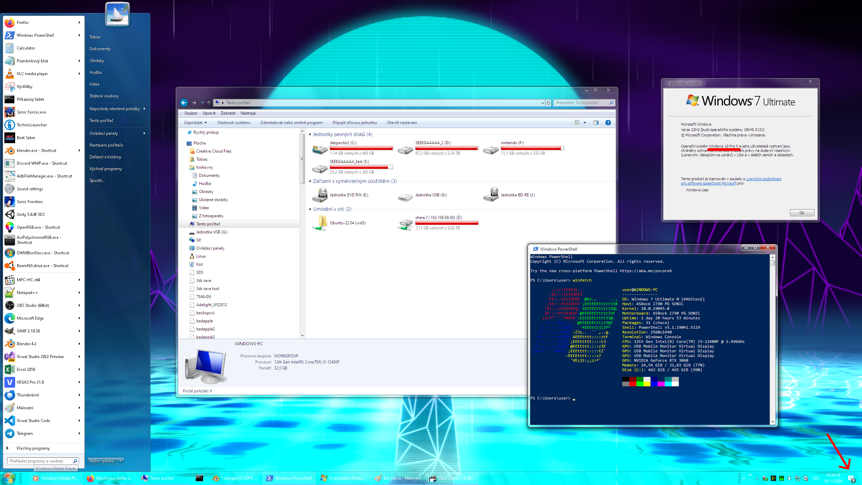Select the Jednotka DVD RW (E:) drive
862x485 pixels.
click(341, 195)
